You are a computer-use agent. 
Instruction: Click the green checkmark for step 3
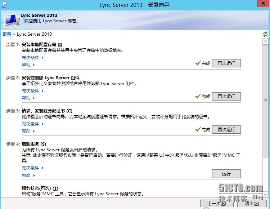[x=198, y=129]
